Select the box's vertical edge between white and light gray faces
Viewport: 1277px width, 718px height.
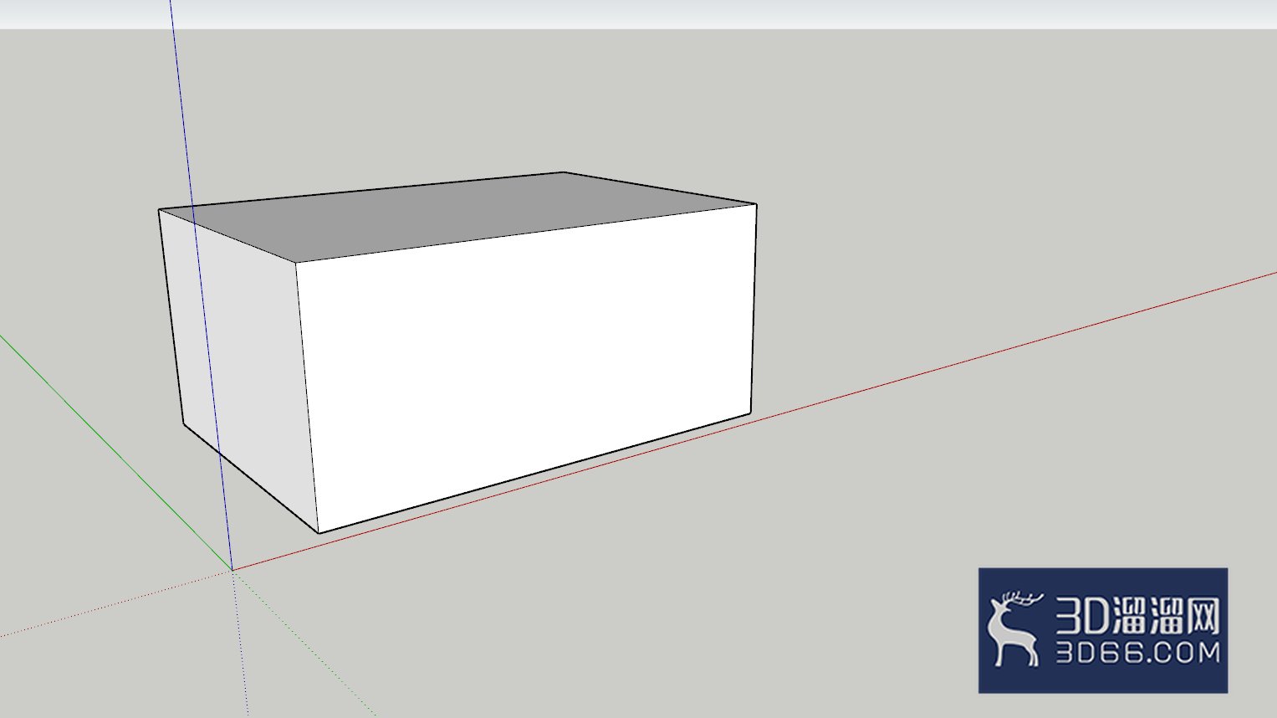307,397
